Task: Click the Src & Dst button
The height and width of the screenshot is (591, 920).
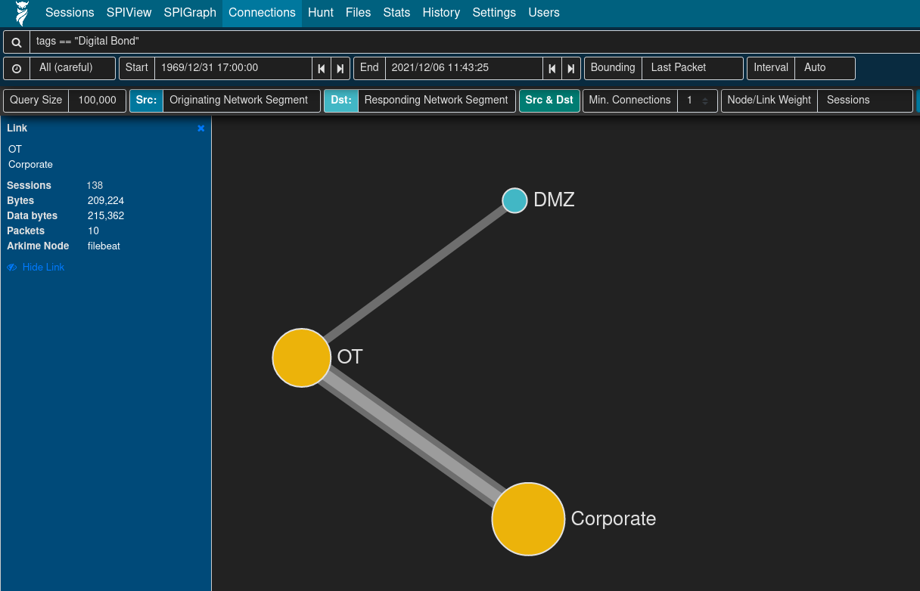Action: pos(549,101)
